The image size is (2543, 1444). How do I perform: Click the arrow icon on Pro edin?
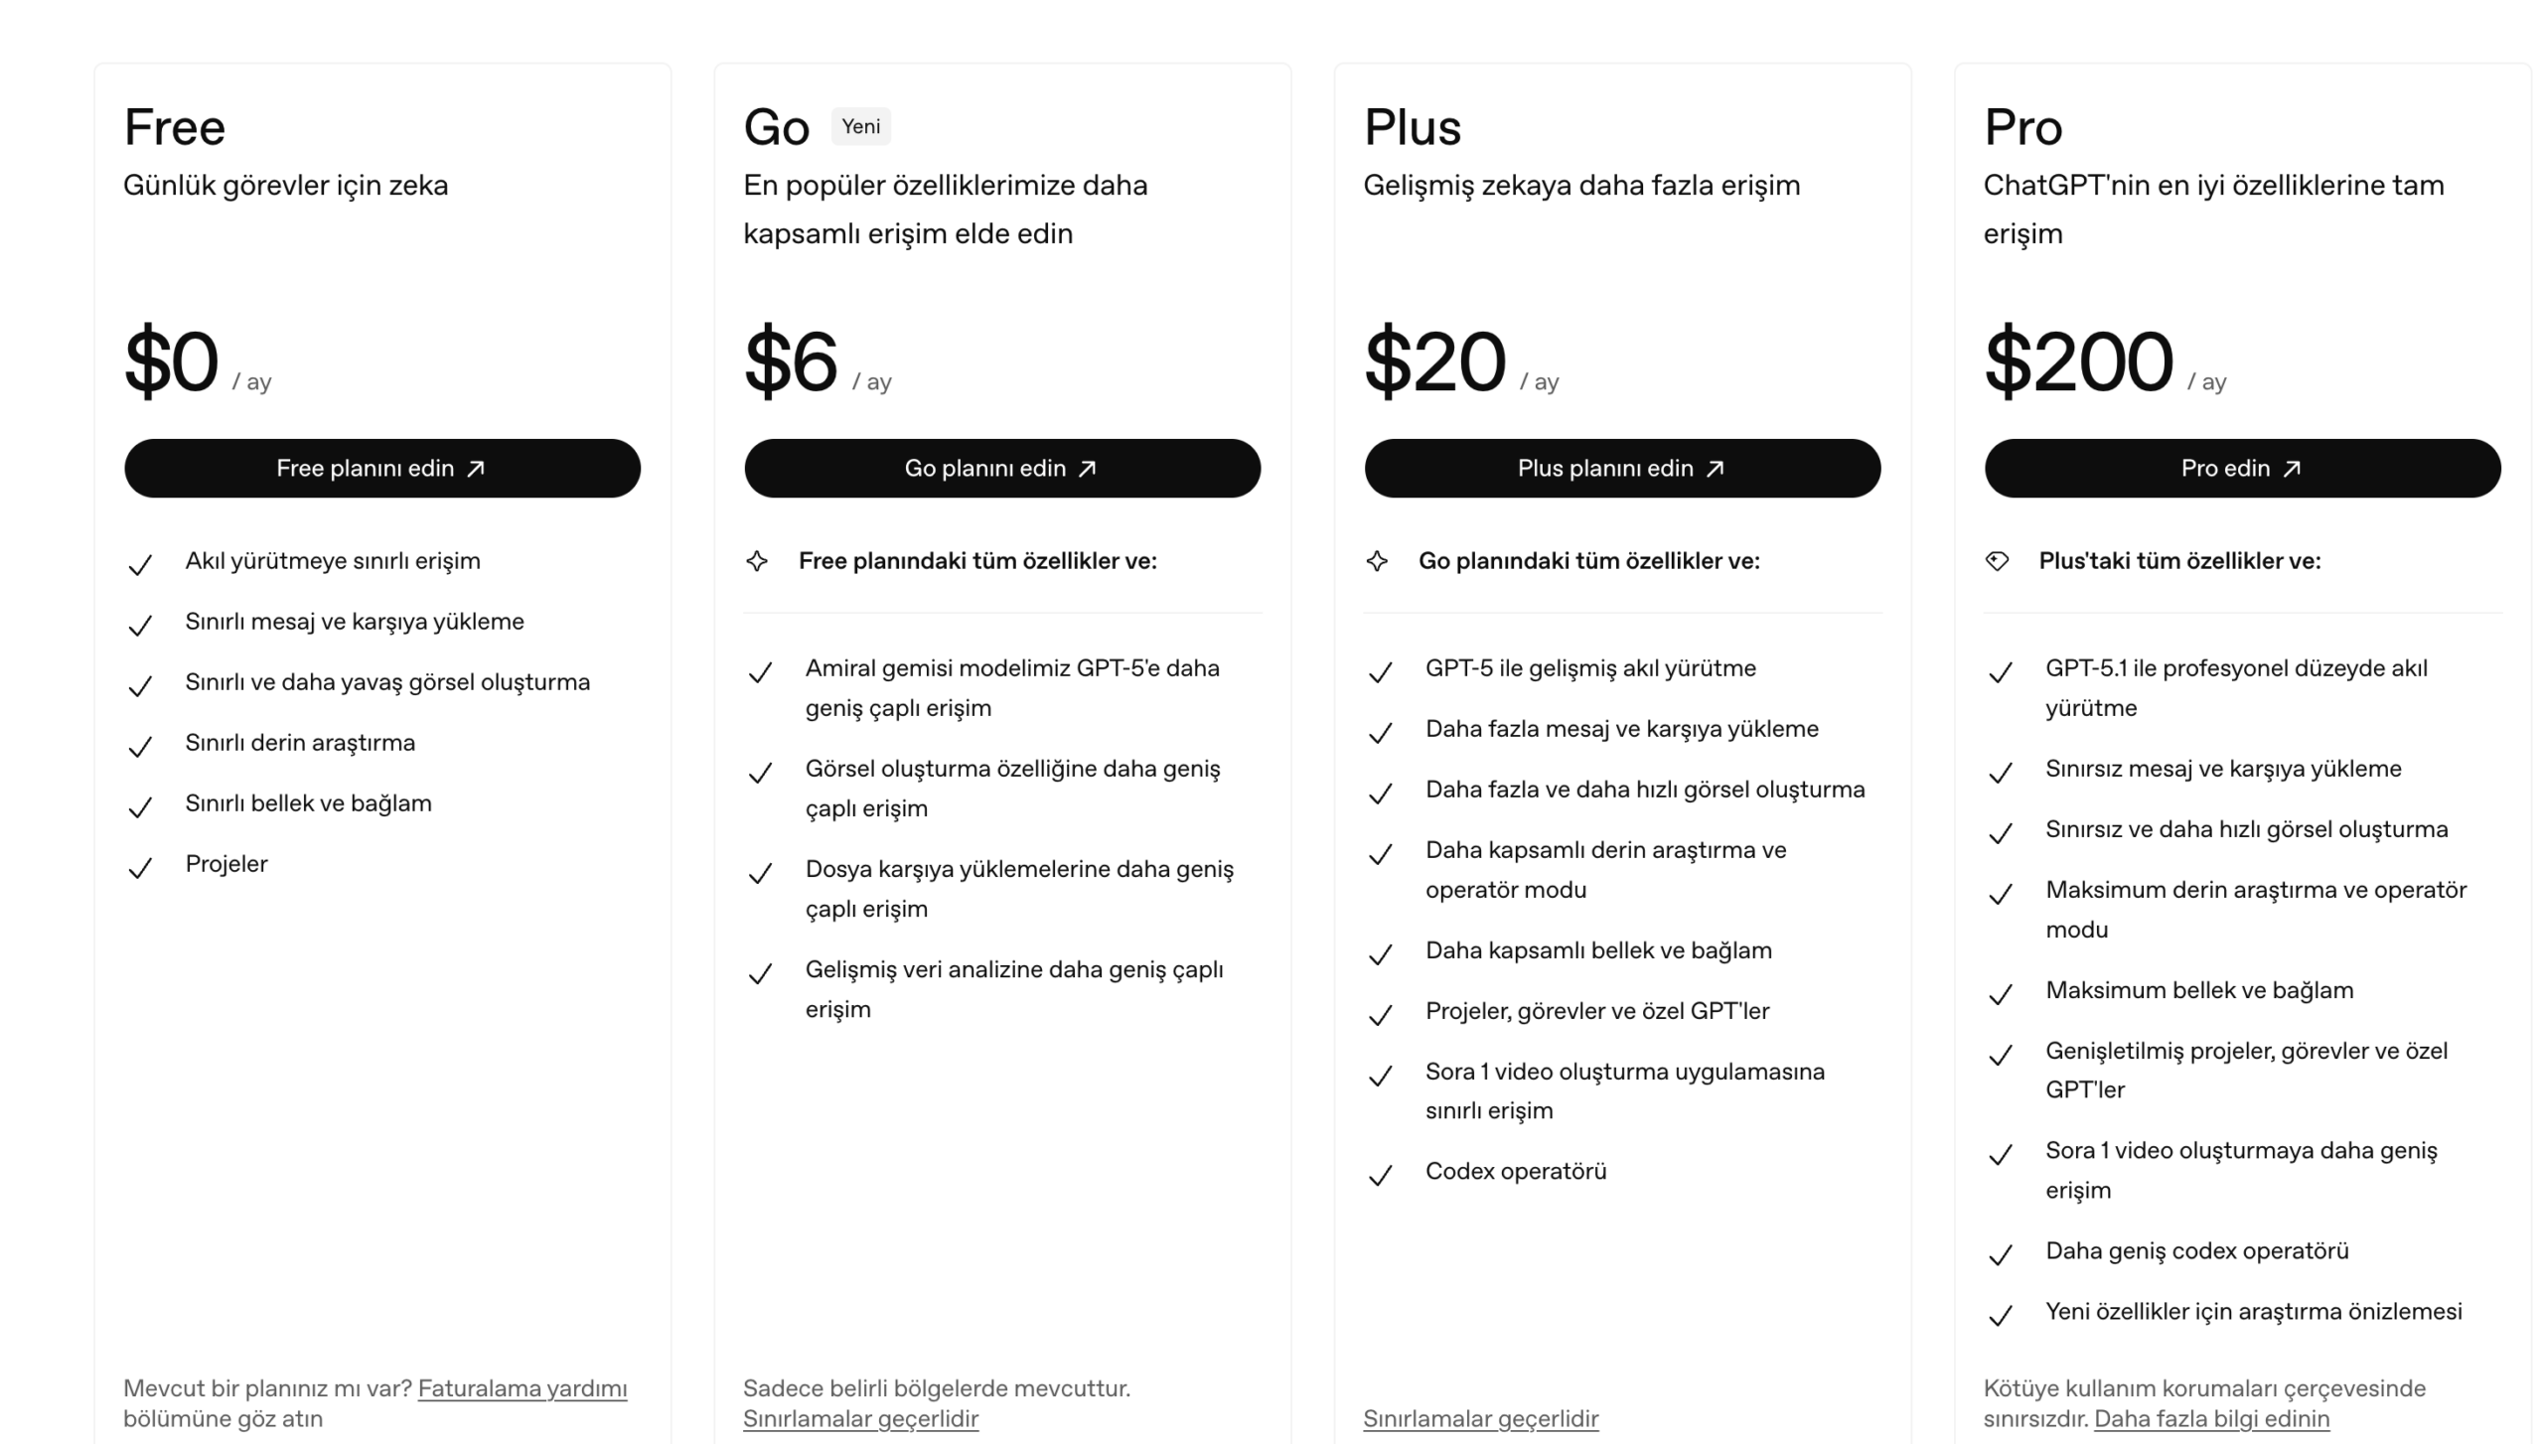tap(2292, 469)
